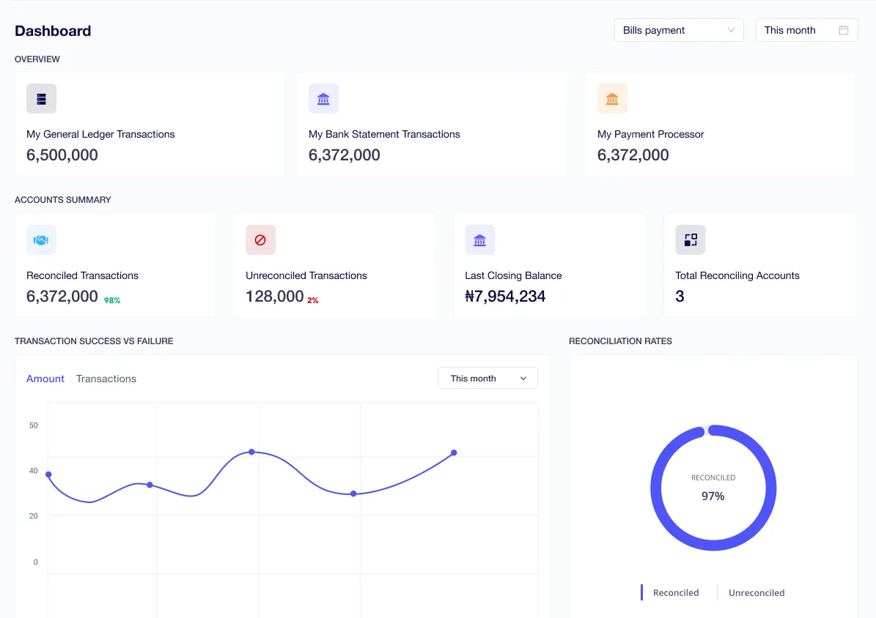The height and width of the screenshot is (618, 876).
Task: Click the red 2% unreconciled percentage
Action: (x=313, y=300)
